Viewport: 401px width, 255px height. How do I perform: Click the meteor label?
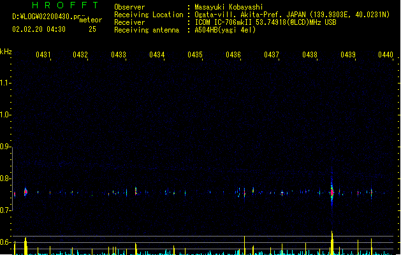tap(91, 20)
